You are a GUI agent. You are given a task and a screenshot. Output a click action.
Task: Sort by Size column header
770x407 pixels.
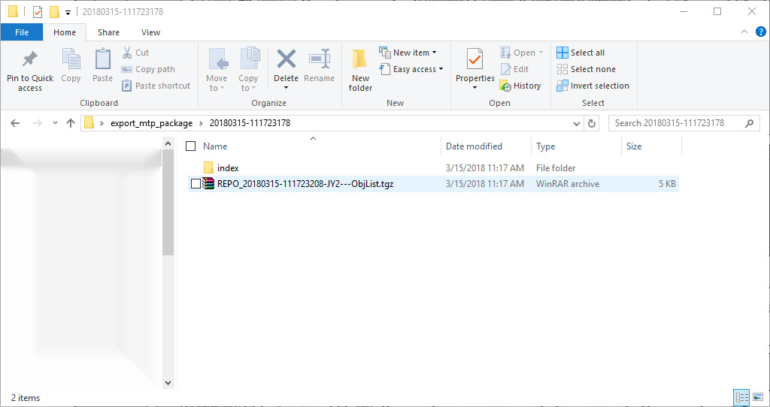click(634, 146)
